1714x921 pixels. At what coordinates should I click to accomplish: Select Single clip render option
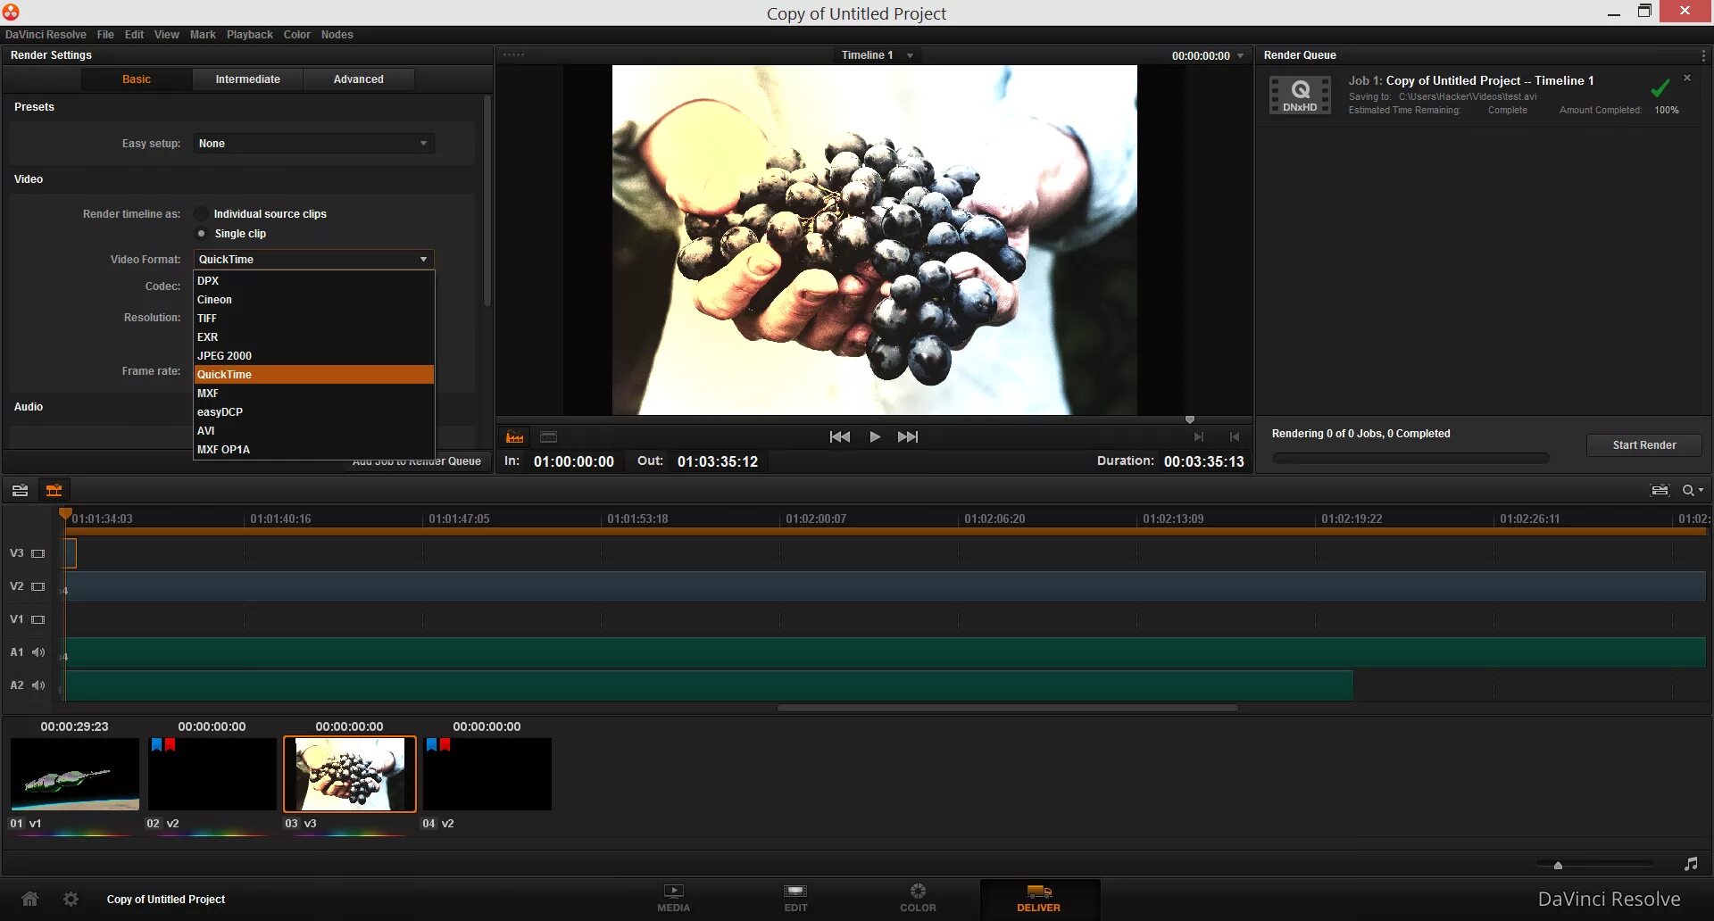(x=202, y=234)
